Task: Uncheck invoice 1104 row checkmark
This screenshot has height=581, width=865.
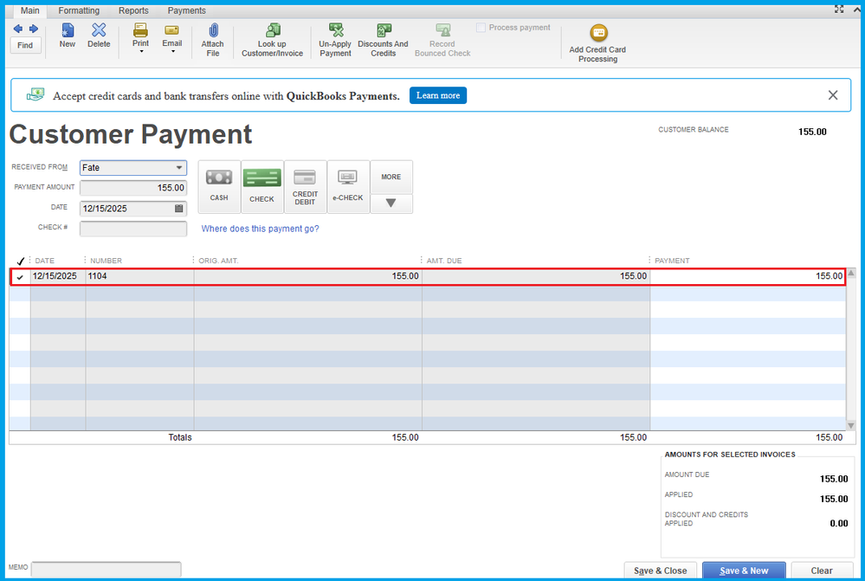Action: pyautogui.click(x=20, y=277)
